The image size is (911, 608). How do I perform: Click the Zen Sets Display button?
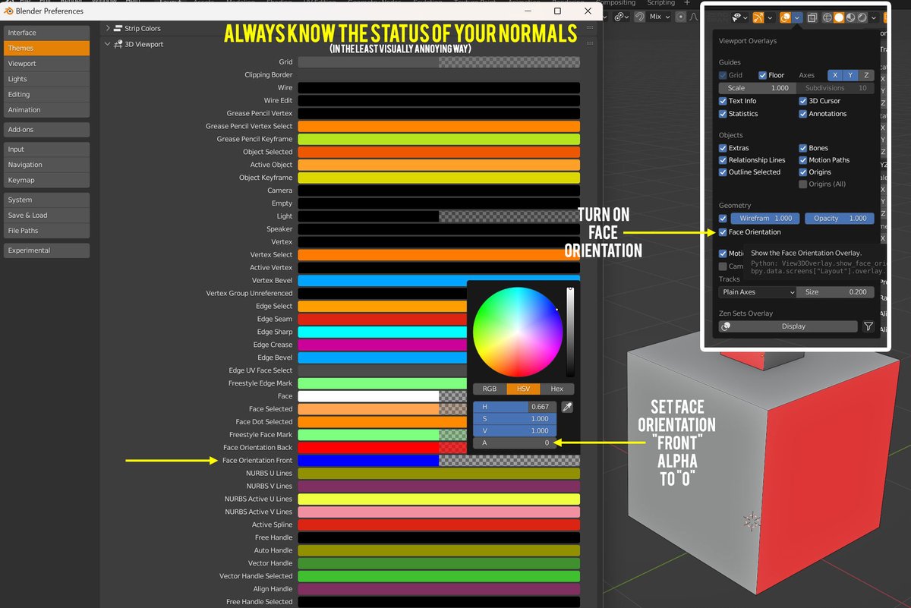click(x=788, y=326)
